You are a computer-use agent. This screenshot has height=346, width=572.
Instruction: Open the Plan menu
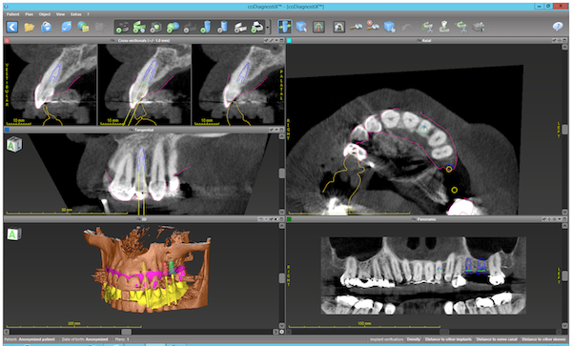pos(30,14)
